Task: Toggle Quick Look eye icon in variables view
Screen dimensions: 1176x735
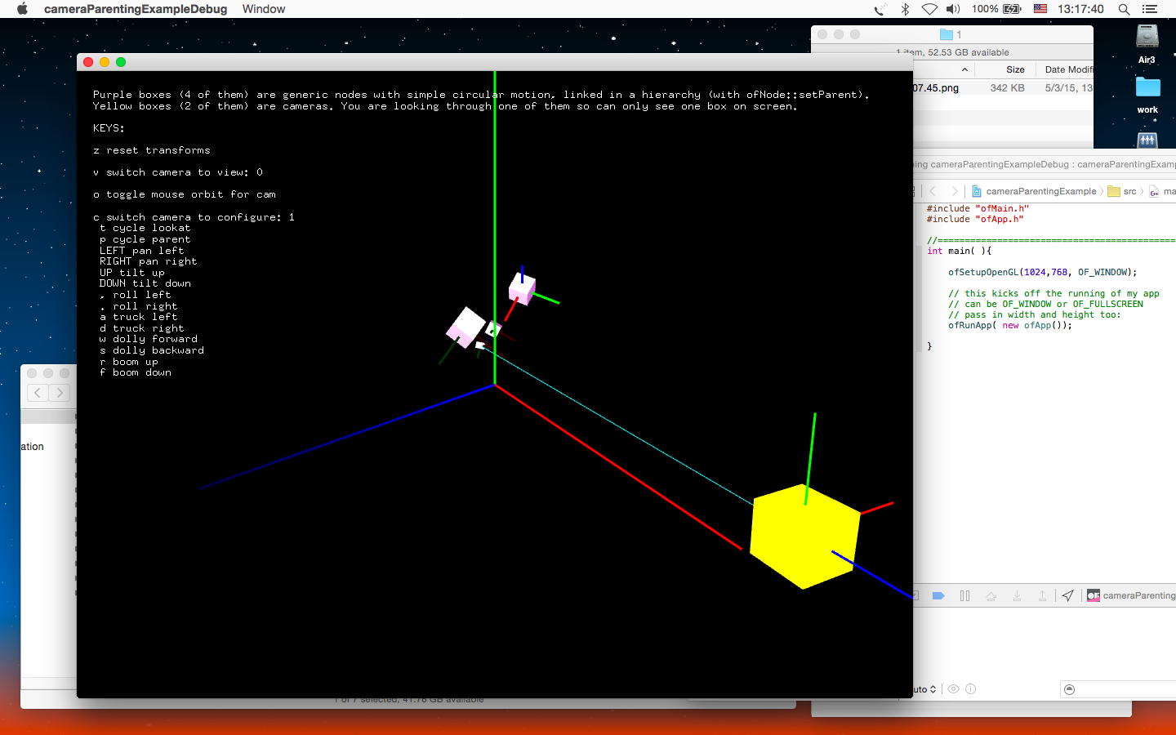Action: pos(953,689)
